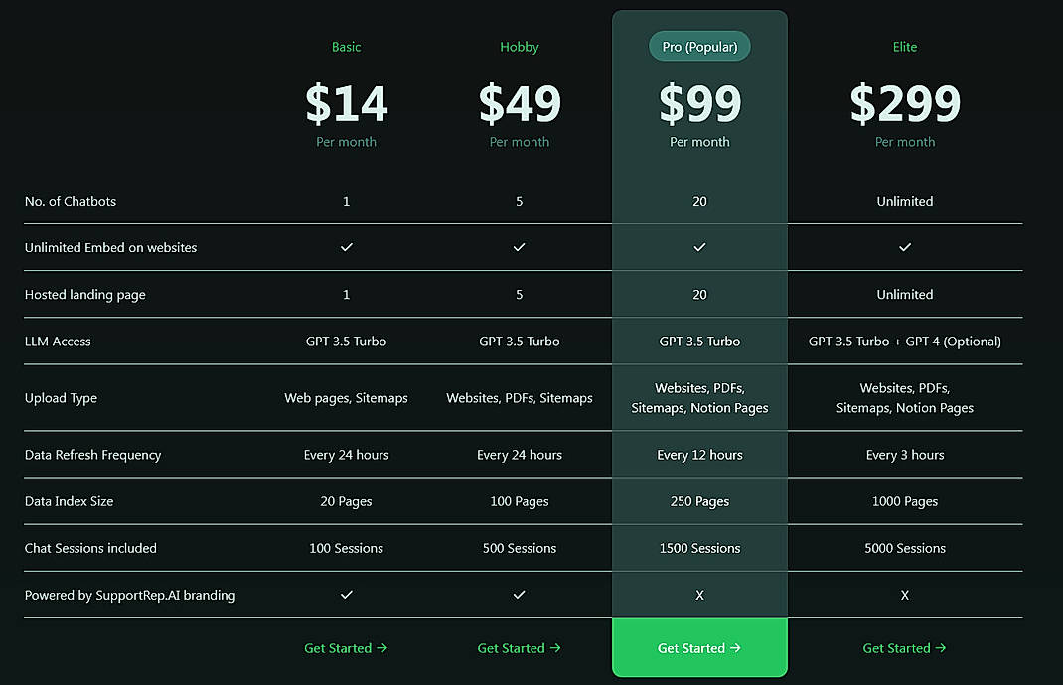Click the Pro plan Unlimited Embed checkmark
The image size is (1063, 685).
699,247
